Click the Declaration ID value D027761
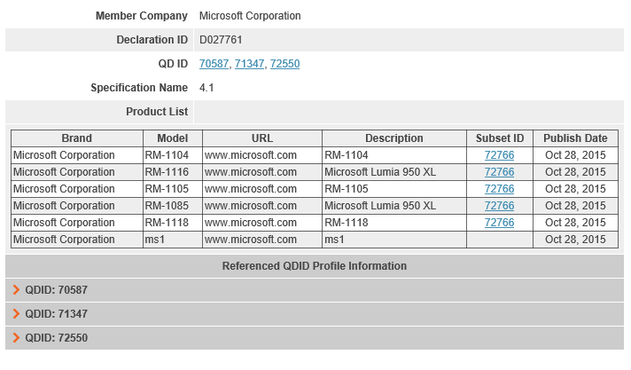 [221, 40]
